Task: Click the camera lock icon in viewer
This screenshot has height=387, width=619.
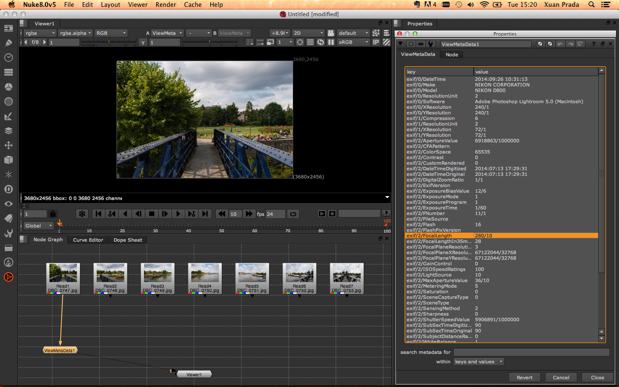Action: [331, 33]
